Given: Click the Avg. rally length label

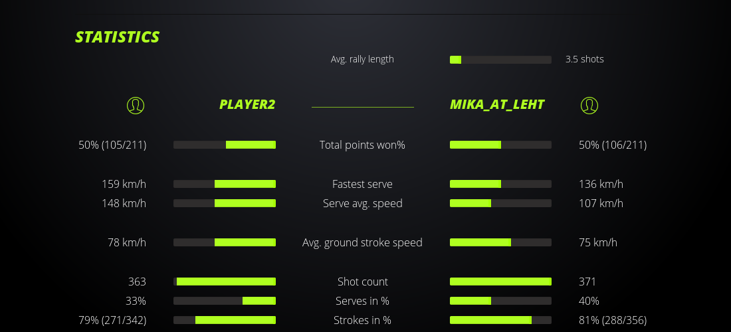Looking at the screenshot, I should [x=362, y=59].
